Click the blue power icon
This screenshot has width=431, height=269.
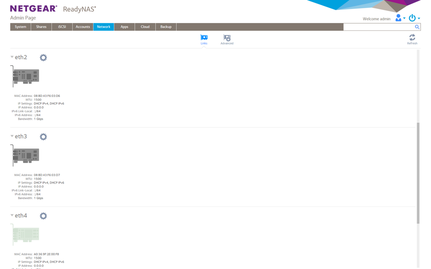pyautogui.click(x=412, y=18)
